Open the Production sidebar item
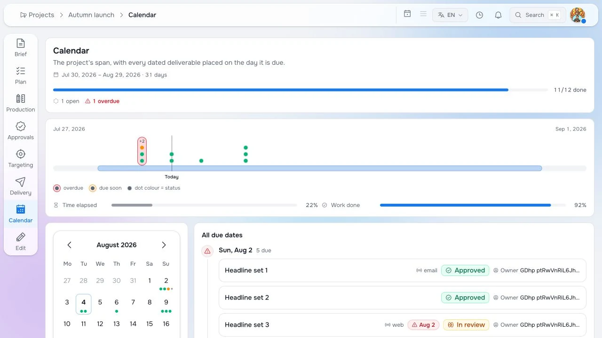The image size is (602, 338). pyautogui.click(x=21, y=103)
